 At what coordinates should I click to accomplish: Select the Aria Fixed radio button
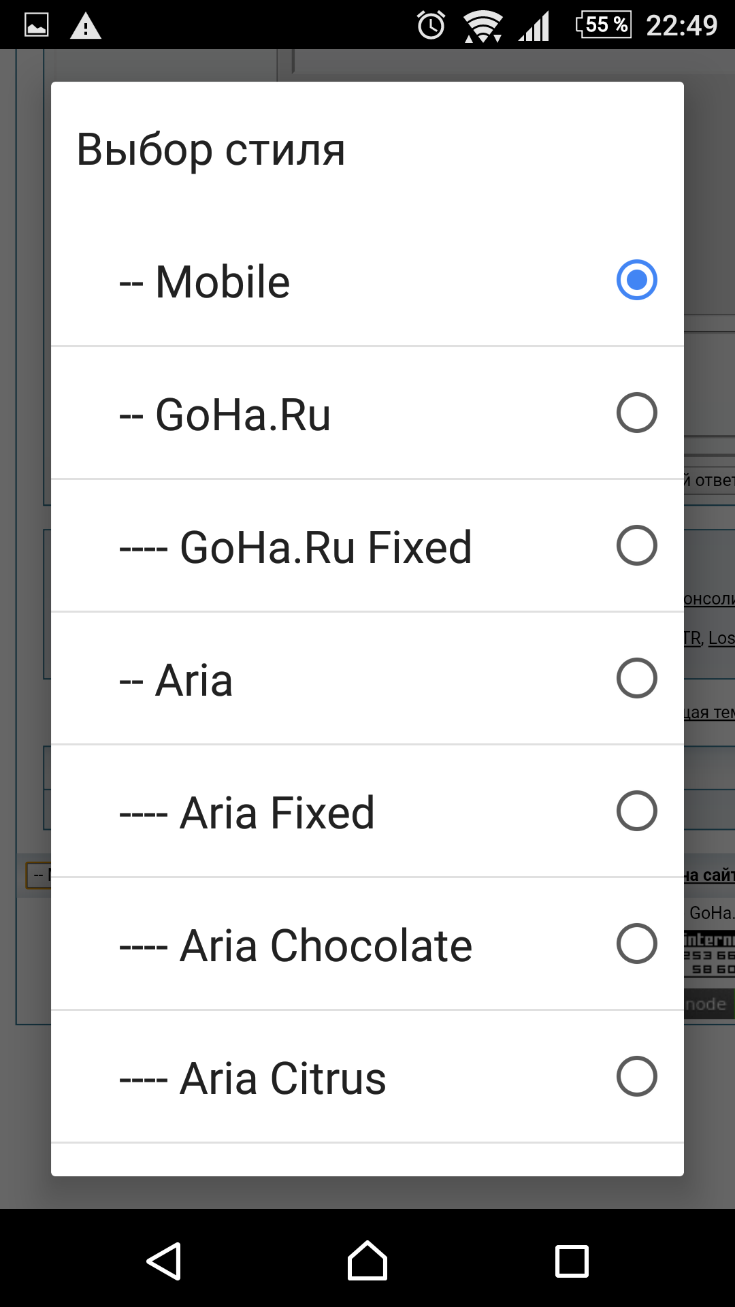click(636, 811)
